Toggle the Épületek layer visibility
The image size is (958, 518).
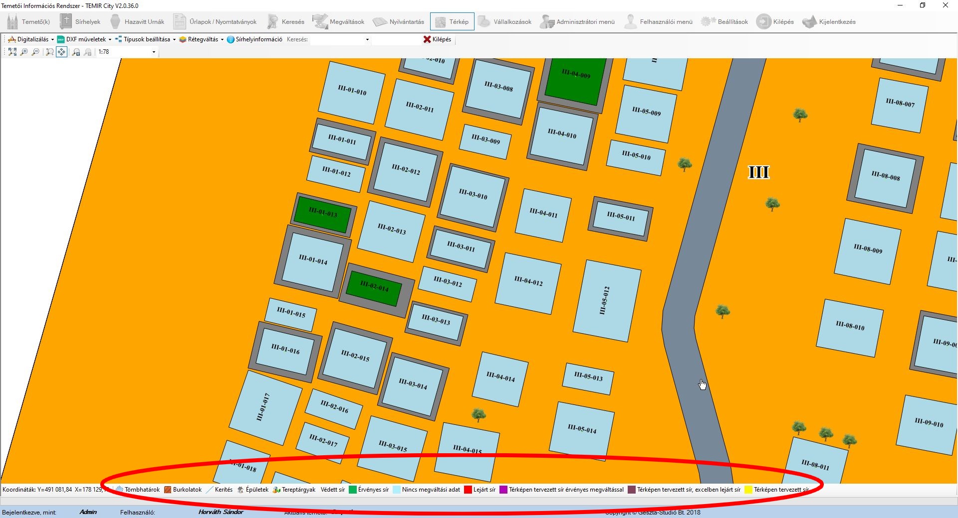pyautogui.click(x=253, y=490)
